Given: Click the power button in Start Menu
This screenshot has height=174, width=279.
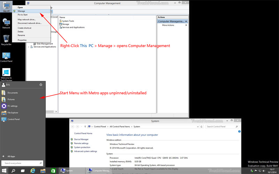Looking at the screenshot, I should tap(41, 85).
